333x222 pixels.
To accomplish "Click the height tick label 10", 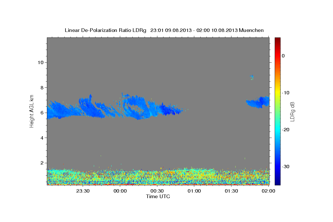I will tap(41, 62).
